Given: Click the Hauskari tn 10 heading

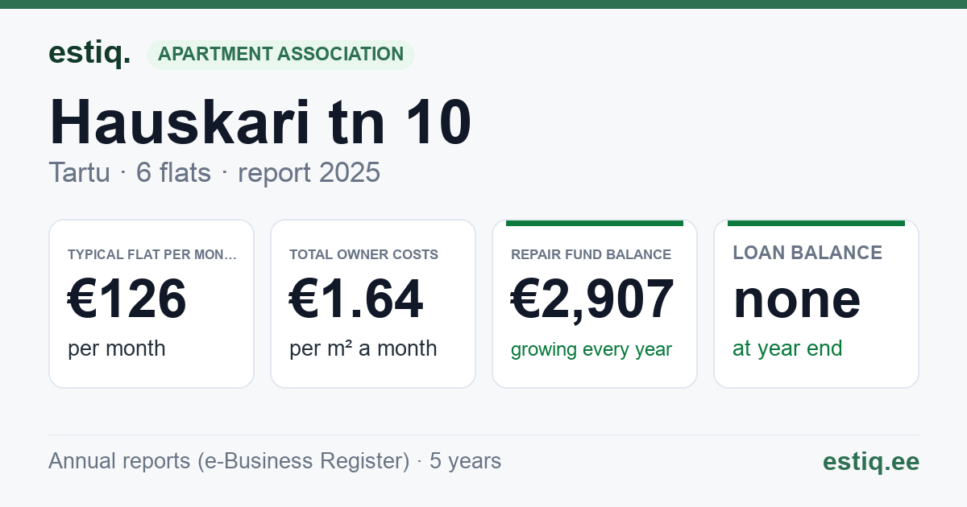Looking at the screenshot, I should click(x=260, y=122).
